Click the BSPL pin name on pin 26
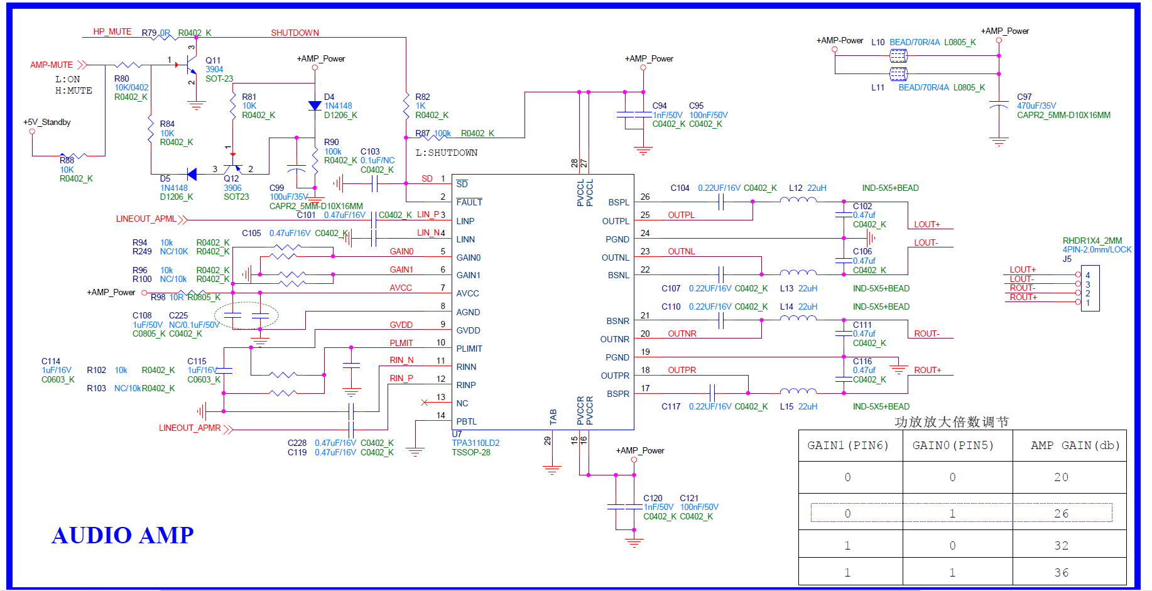1152x591 pixels. [x=619, y=202]
